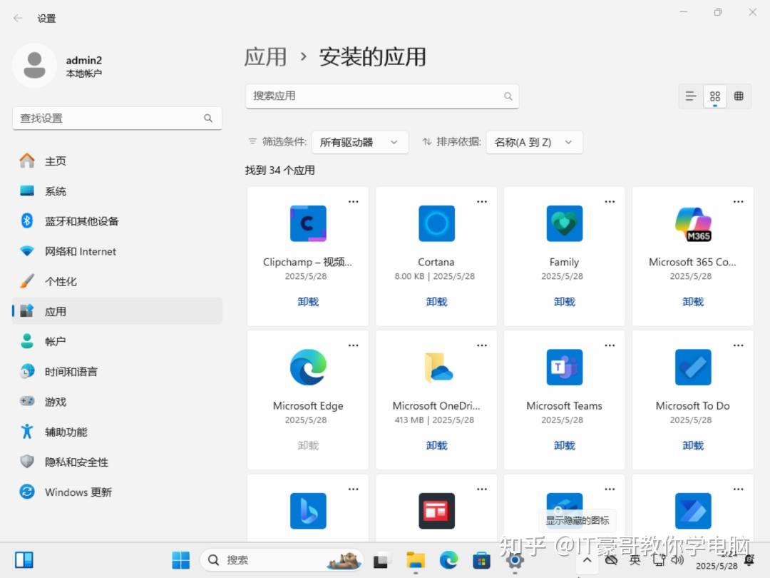Show hidden icons in system tray
770x578 pixels.
point(587,560)
